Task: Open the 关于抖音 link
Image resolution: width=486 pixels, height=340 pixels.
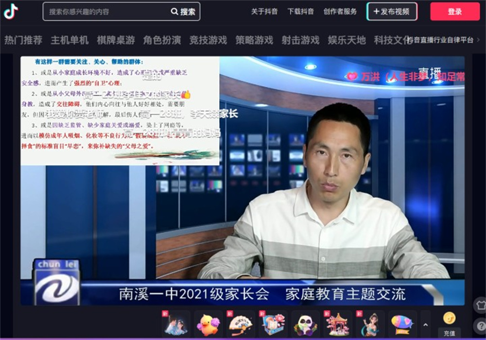Action: click(264, 12)
